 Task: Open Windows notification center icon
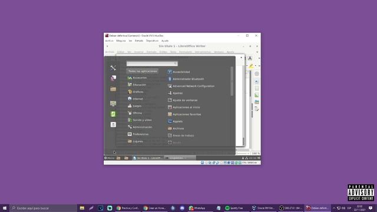(371, 208)
